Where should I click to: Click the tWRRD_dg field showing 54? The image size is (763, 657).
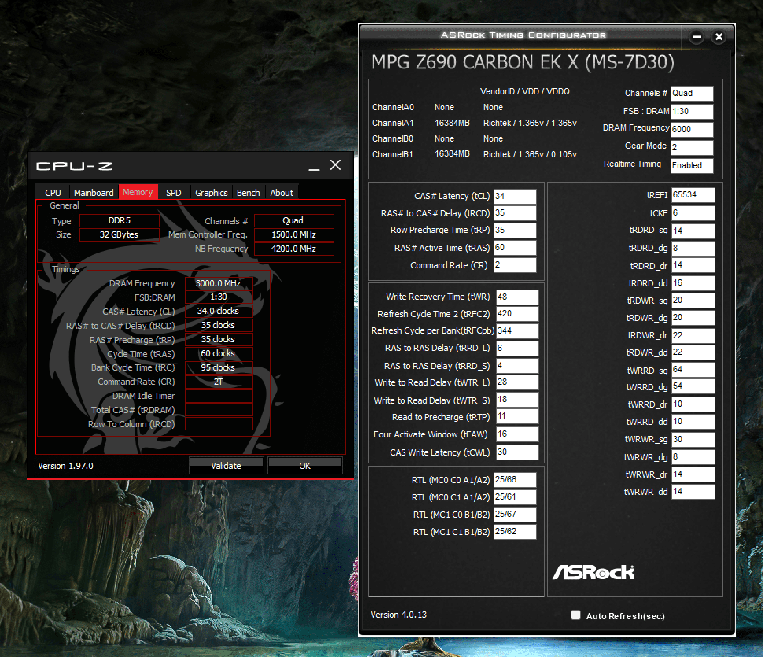click(x=693, y=386)
